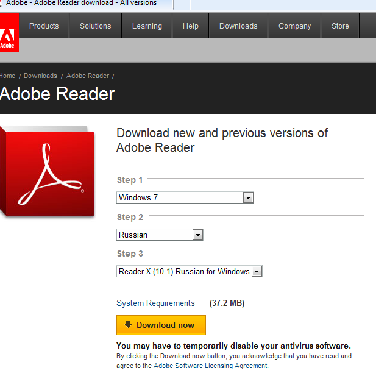The width and height of the screenshot is (376, 376).
Task: Open the Solutions menu
Action: coord(96,26)
